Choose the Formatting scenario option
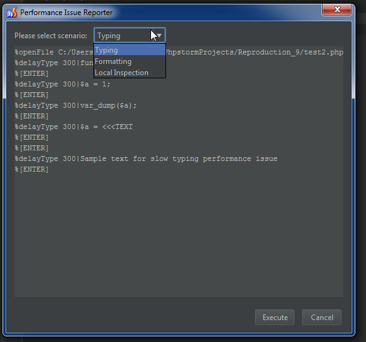 pos(130,61)
